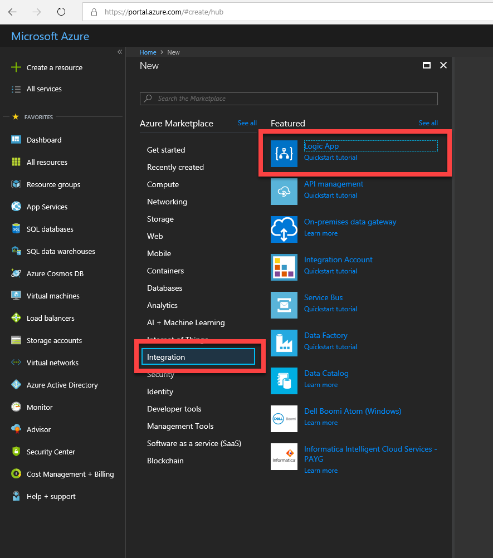Select the Networking marketplace category

(167, 202)
